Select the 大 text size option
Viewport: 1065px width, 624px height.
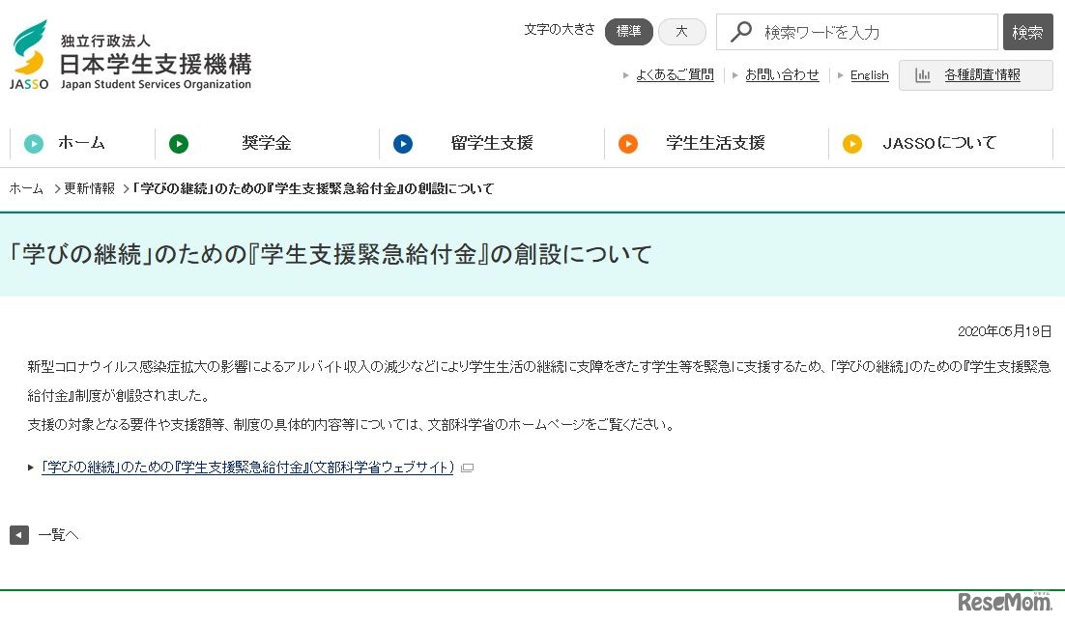(x=682, y=31)
